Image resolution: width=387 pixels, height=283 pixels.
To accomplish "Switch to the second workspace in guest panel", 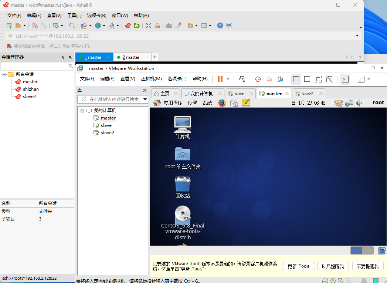I will [x=368, y=250].
